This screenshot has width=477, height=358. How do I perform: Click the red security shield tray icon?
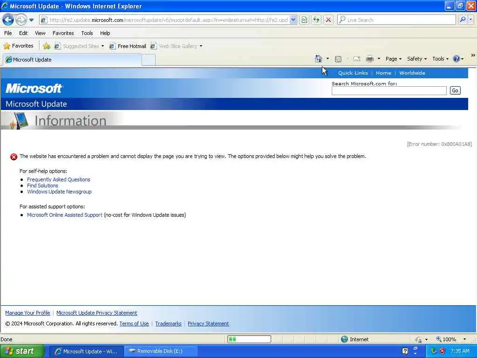(443, 351)
